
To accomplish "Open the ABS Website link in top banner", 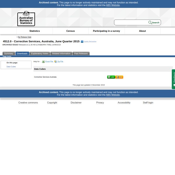I will (x=113, y=5).
